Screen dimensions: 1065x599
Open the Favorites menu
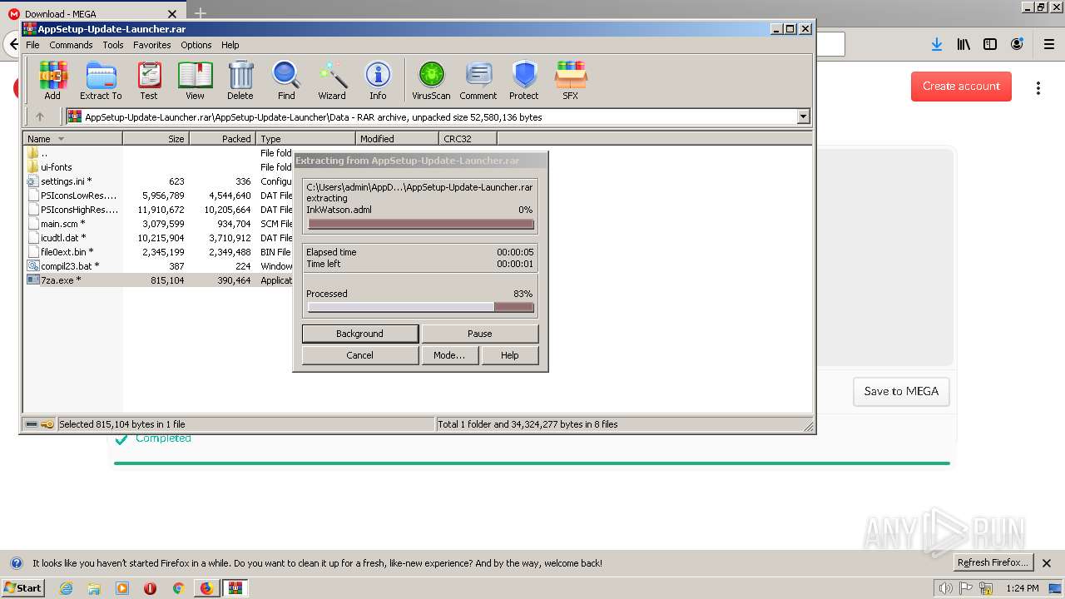152,45
